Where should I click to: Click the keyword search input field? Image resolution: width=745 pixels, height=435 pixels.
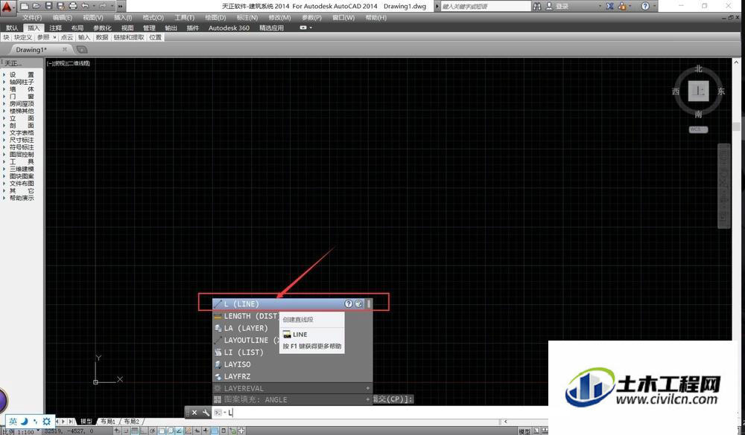[486, 6]
